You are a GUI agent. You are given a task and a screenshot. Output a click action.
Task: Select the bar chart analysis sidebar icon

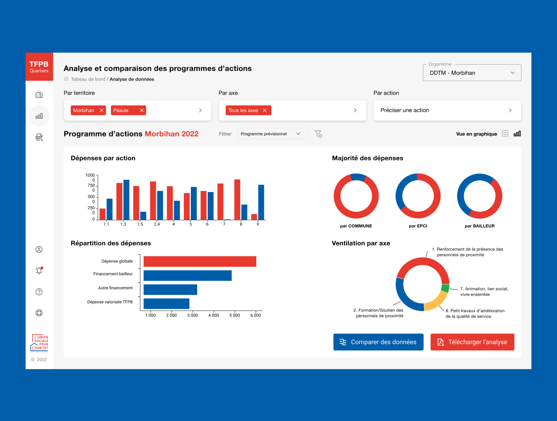[x=39, y=116]
